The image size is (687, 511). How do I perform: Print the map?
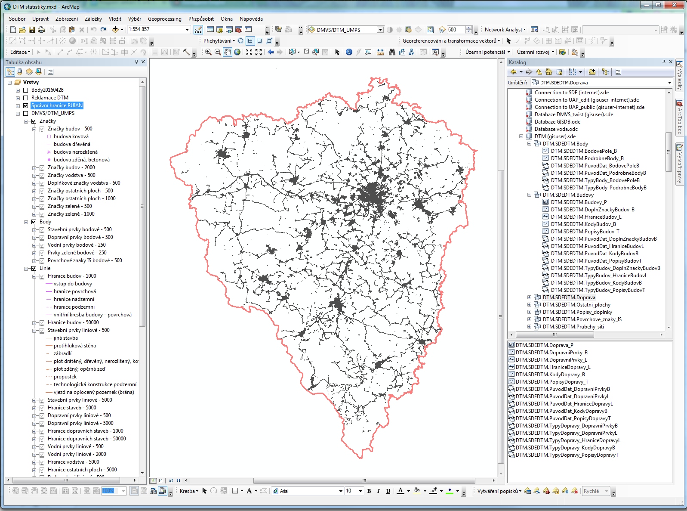click(x=41, y=30)
